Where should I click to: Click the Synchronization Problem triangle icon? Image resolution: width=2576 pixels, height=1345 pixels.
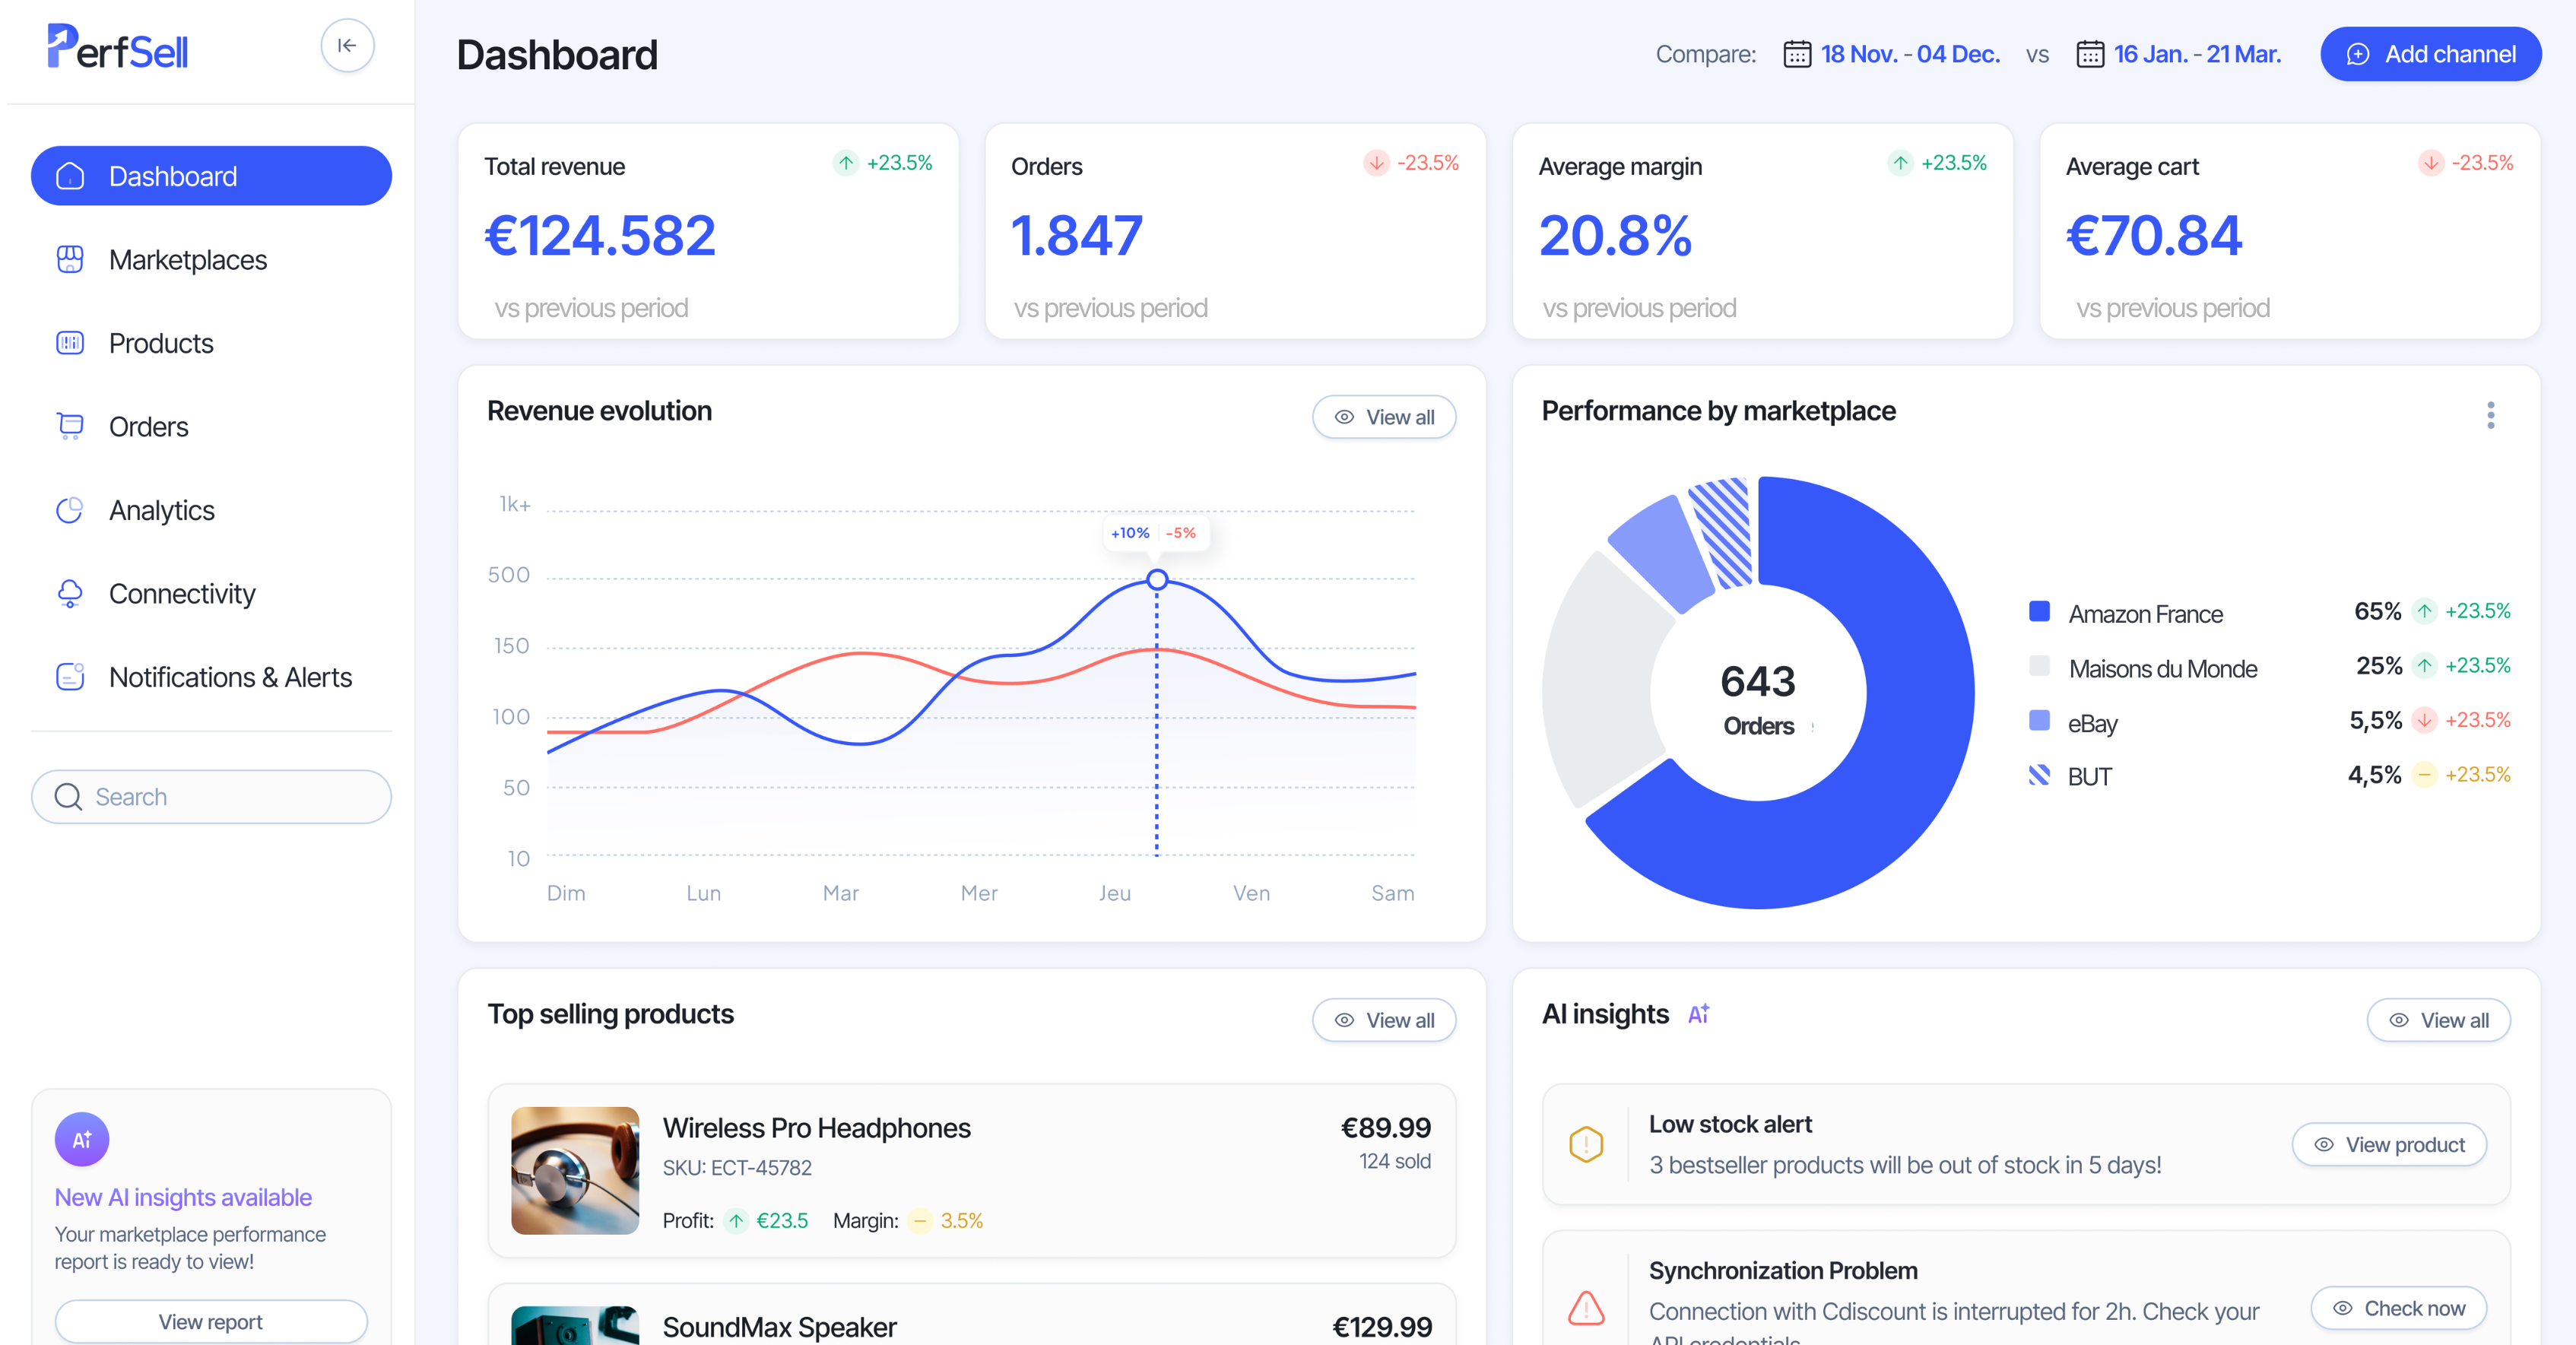pyautogui.click(x=1586, y=1307)
